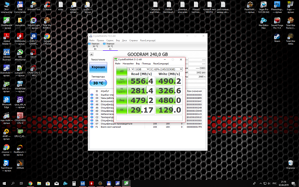Select the Uninstall Tool desktop icon
This screenshot has height=187, width=299.
coord(34,6)
